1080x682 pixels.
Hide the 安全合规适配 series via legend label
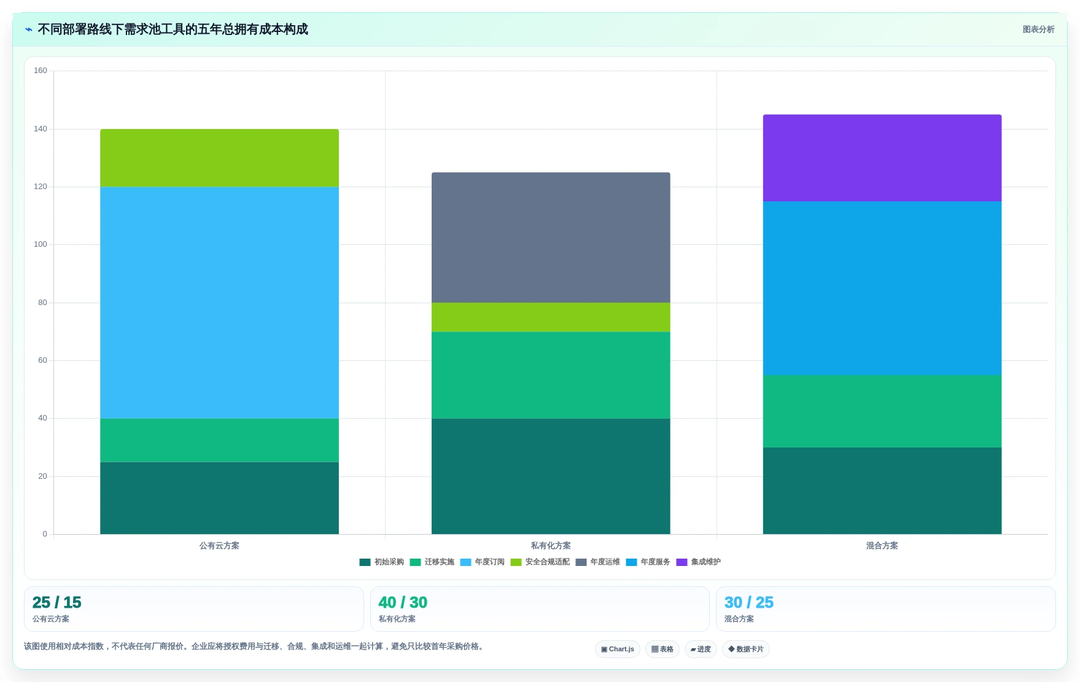pyautogui.click(x=547, y=562)
